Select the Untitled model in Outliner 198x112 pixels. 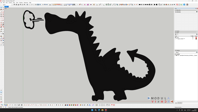tap(178, 54)
